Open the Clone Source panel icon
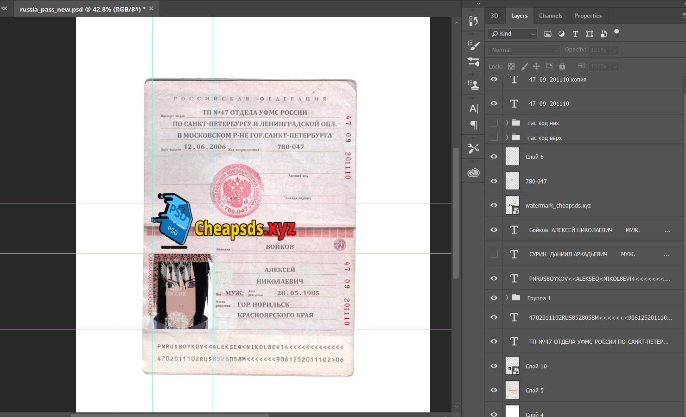Viewport: 686px width, 417px height. coord(473,85)
